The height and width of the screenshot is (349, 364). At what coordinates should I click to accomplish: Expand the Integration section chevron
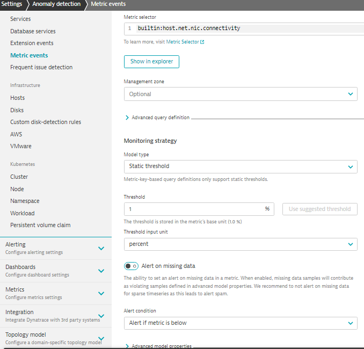point(101,316)
